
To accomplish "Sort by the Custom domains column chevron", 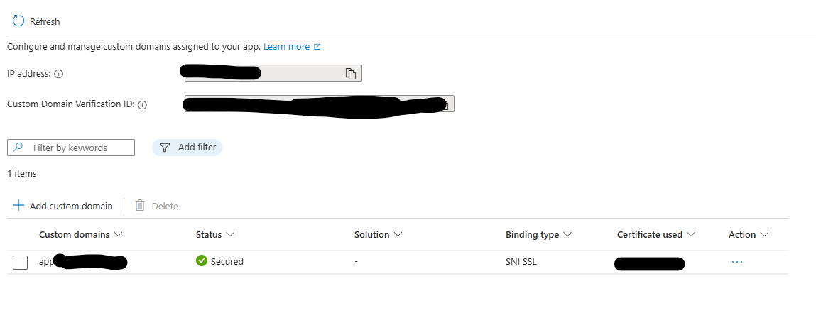I will pyautogui.click(x=118, y=235).
